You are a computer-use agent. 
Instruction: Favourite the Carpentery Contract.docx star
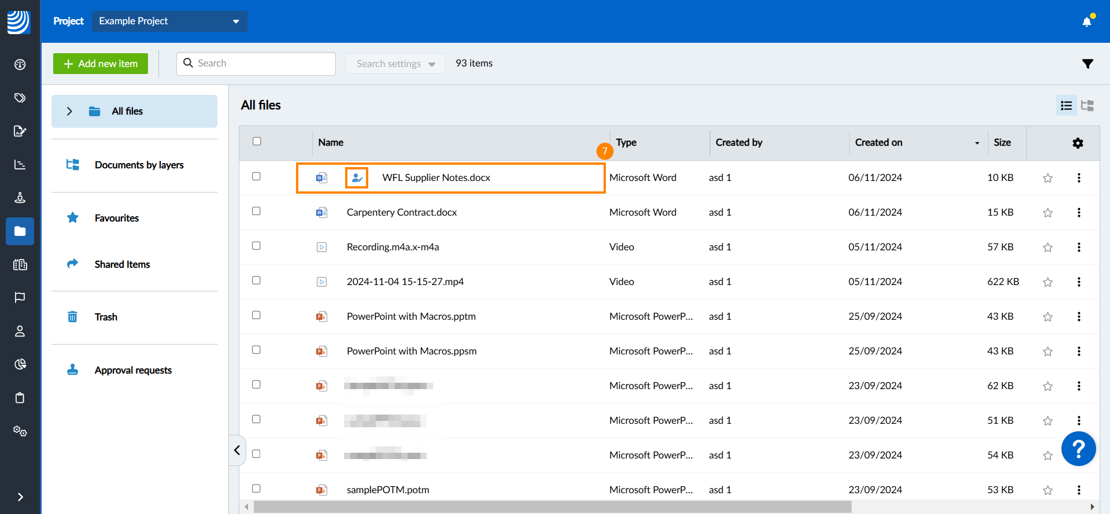pos(1048,213)
